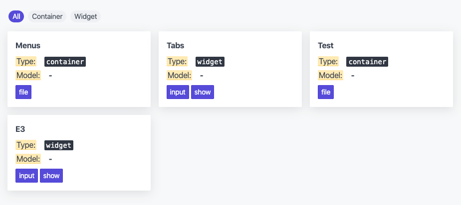Click the show tag on E3 card
This screenshot has width=461, height=205.
coord(51,176)
